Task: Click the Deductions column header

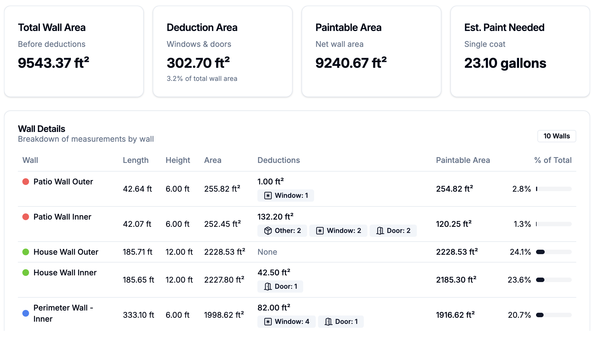Action: click(x=278, y=160)
